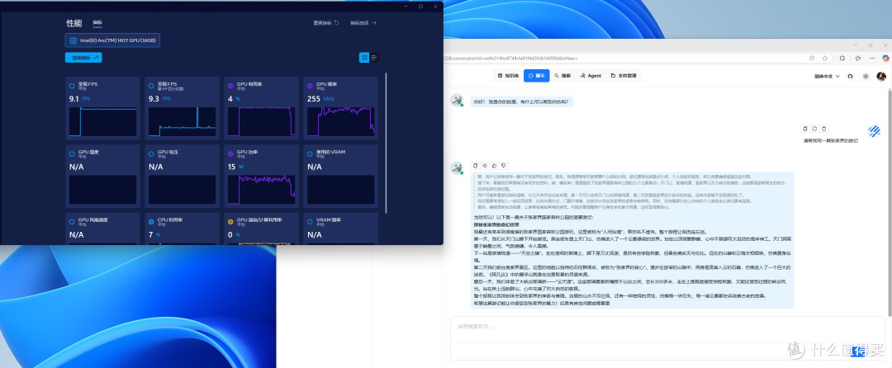
Task: Open the 文件管理 tab
Action: point(624,76)
